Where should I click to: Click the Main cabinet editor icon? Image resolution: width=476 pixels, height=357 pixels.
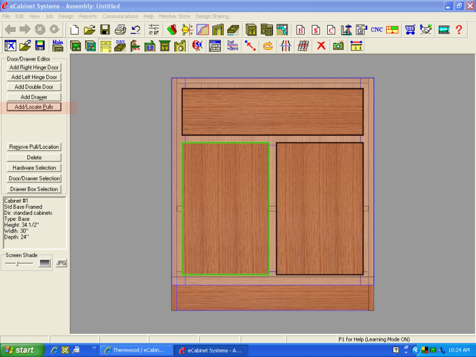(58, 46)
